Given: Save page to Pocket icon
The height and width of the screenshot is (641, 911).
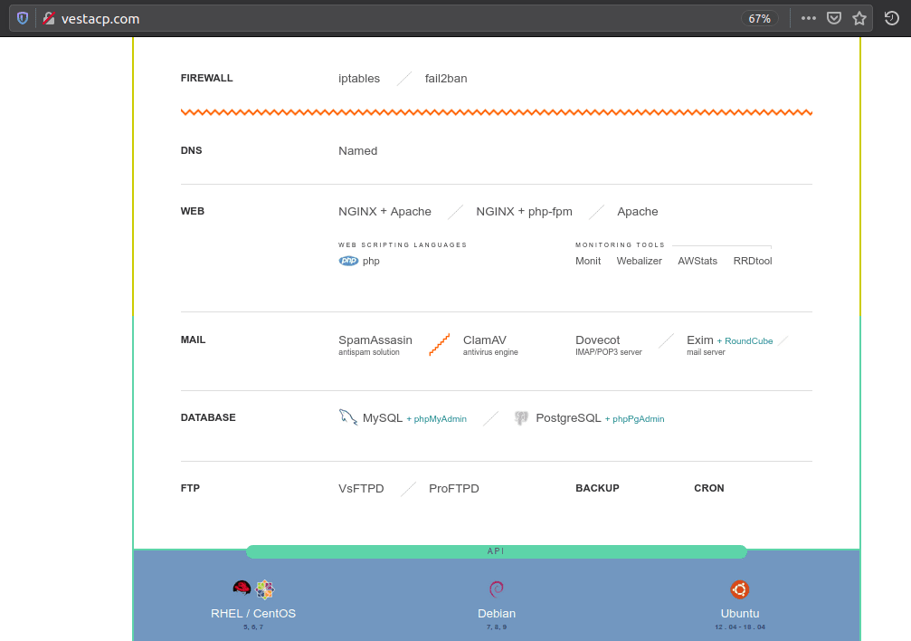Looking at the screenshot, I should click(x=834, y=19).
